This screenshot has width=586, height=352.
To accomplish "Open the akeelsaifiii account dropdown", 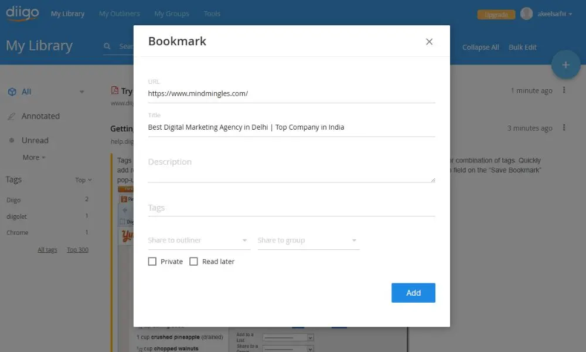I will tap(554, 14).
